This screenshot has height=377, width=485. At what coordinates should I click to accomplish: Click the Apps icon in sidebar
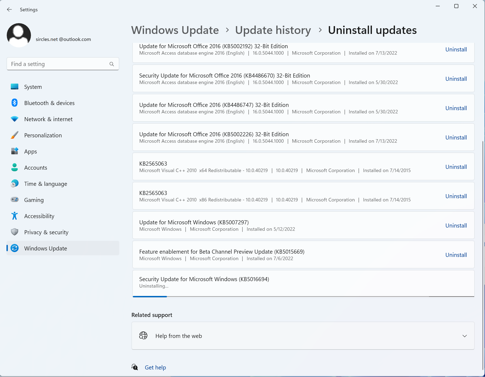coord(15,151)
